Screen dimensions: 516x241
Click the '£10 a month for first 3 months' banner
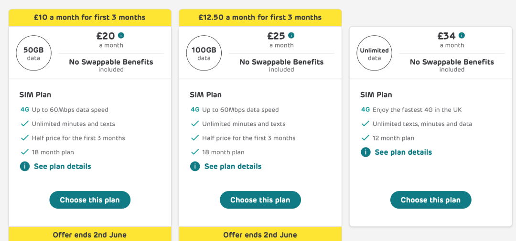point(90,17)
